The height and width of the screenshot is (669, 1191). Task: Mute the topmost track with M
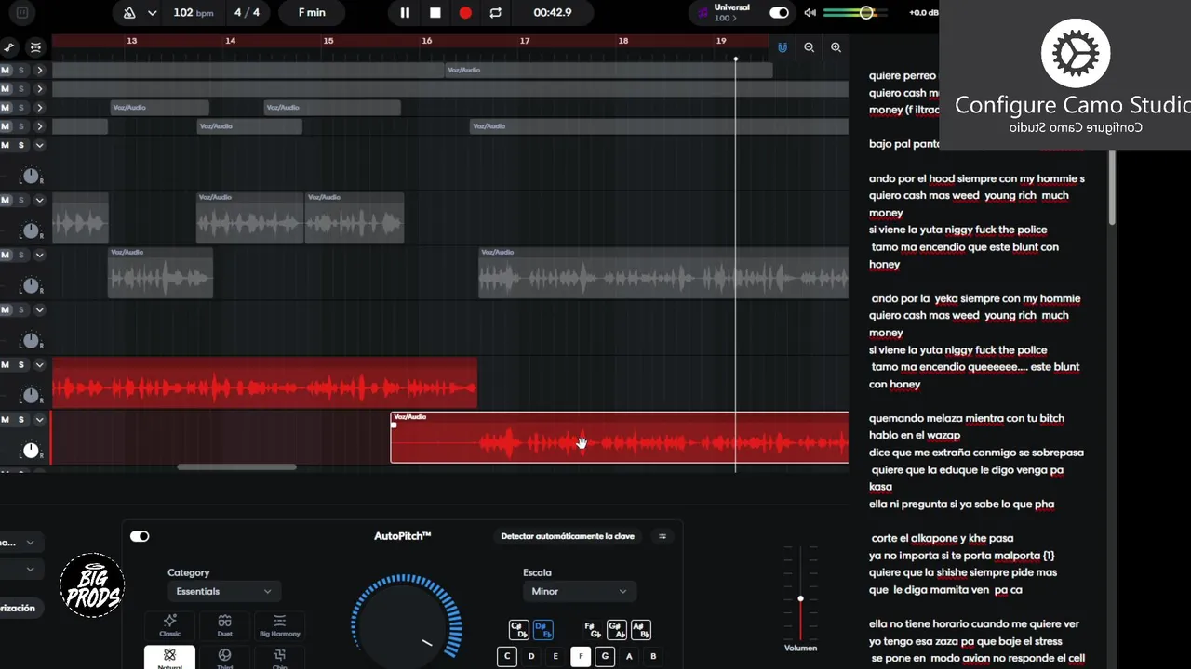coord(6,71)
